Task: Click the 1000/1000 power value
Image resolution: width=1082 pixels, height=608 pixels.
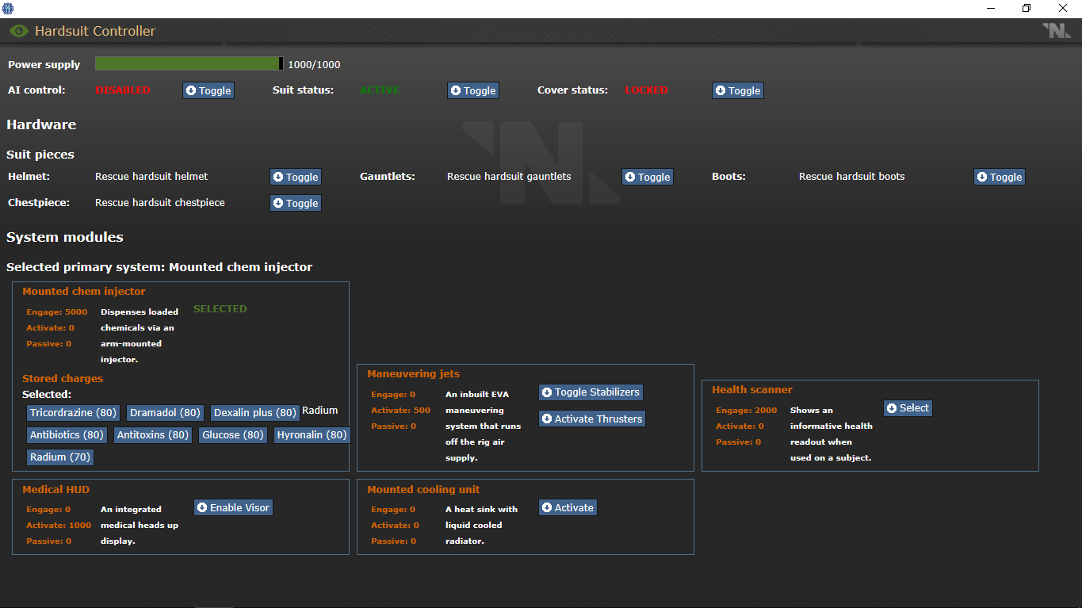Action: pos(314,64)
